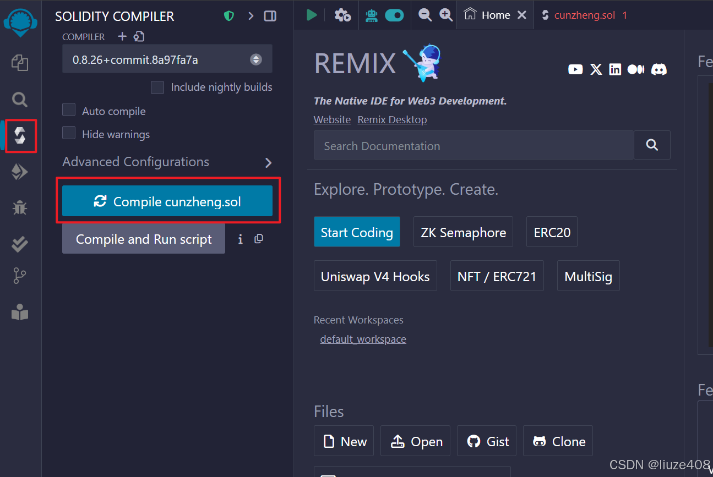
Task: Open the Deploy & run transactions icon
Action: (x=20, y=173)
